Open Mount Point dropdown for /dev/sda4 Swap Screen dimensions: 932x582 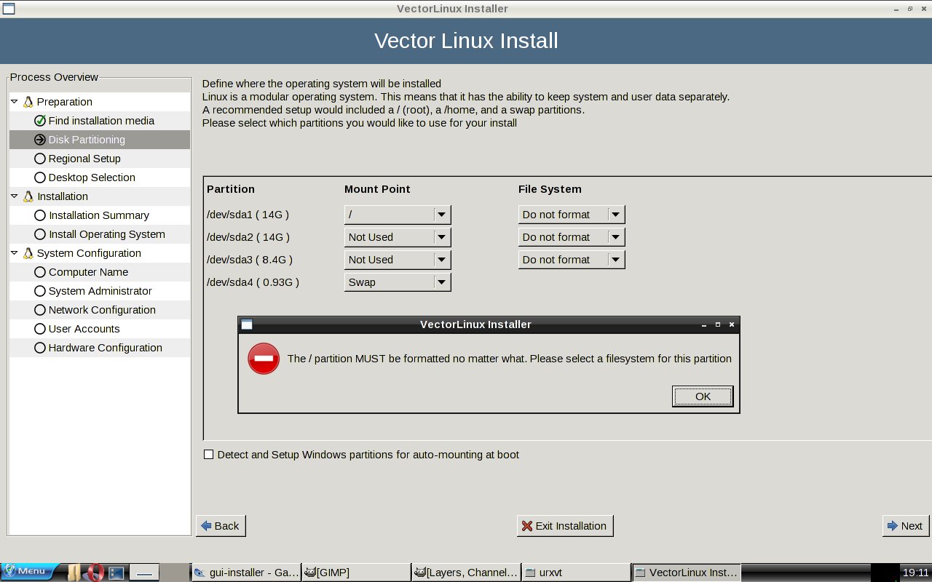(x=398, y=282)
